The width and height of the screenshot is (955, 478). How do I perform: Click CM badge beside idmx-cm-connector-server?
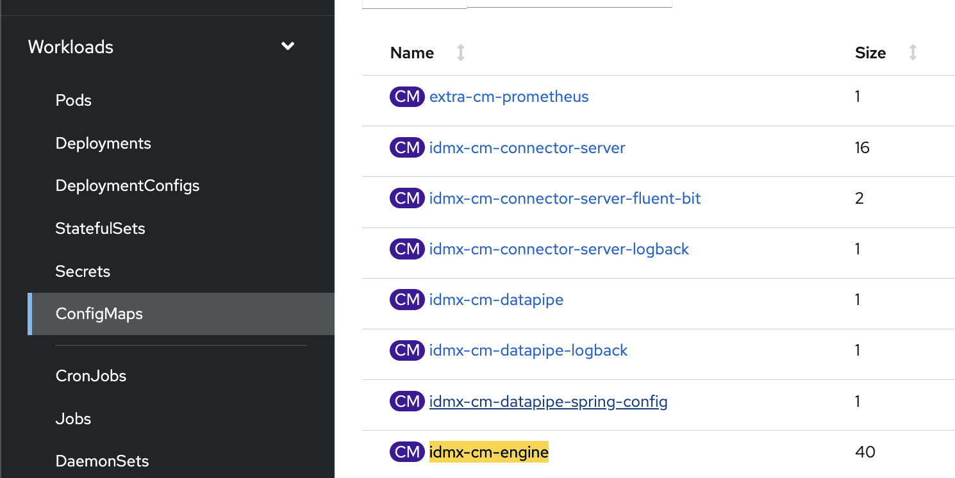pos(407,147)
